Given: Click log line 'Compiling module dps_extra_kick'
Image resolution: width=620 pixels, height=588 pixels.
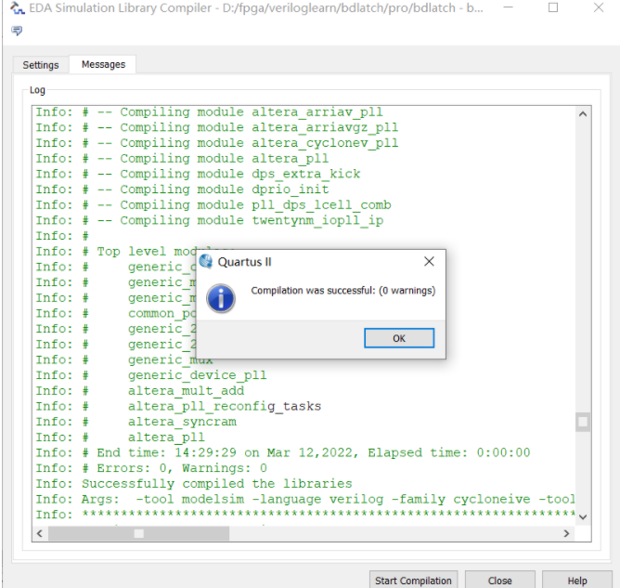Looking at the screenshot, I should 198,174.
